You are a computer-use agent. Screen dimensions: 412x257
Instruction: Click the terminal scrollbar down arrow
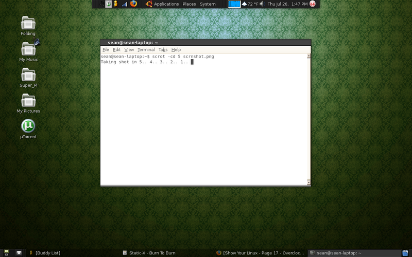point(308,182)
